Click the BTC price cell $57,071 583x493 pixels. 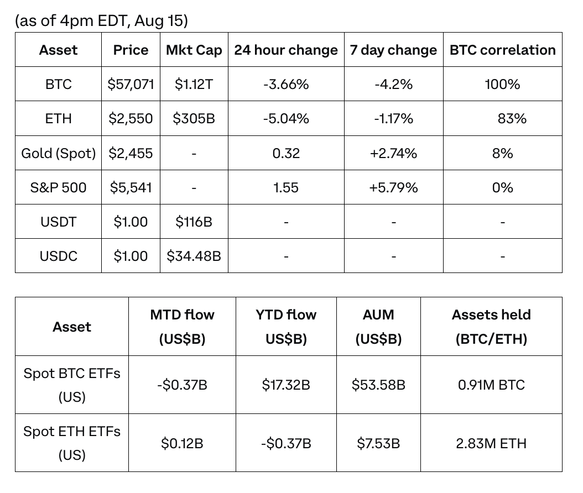pos(131,85)
